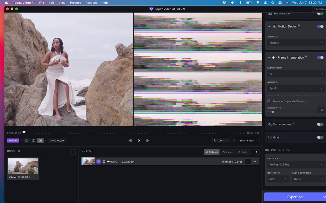Open the Apollo AI model dropdown
Image resolution: width=326 pixels, height=203 pixels.
(x=296, y=88)
